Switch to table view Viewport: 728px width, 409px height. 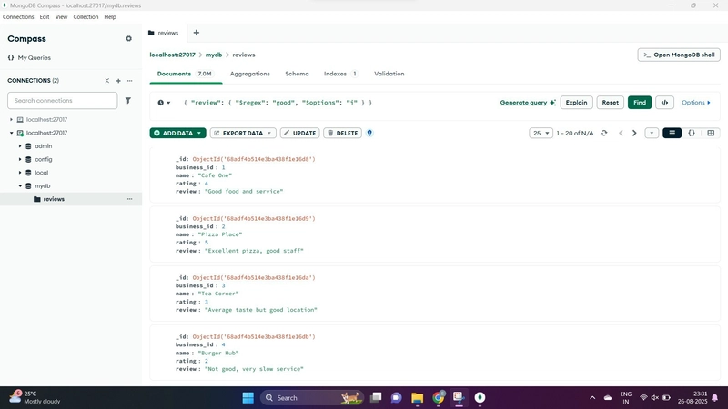point(711,133)
